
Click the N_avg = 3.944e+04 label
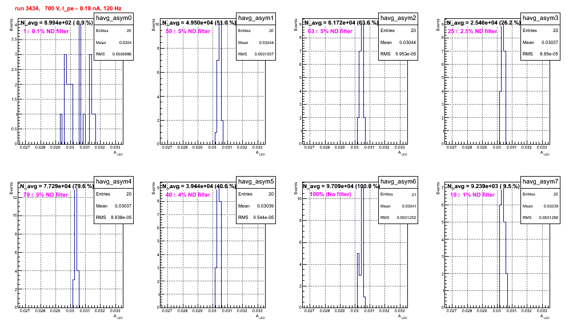[x=199, y=186]
